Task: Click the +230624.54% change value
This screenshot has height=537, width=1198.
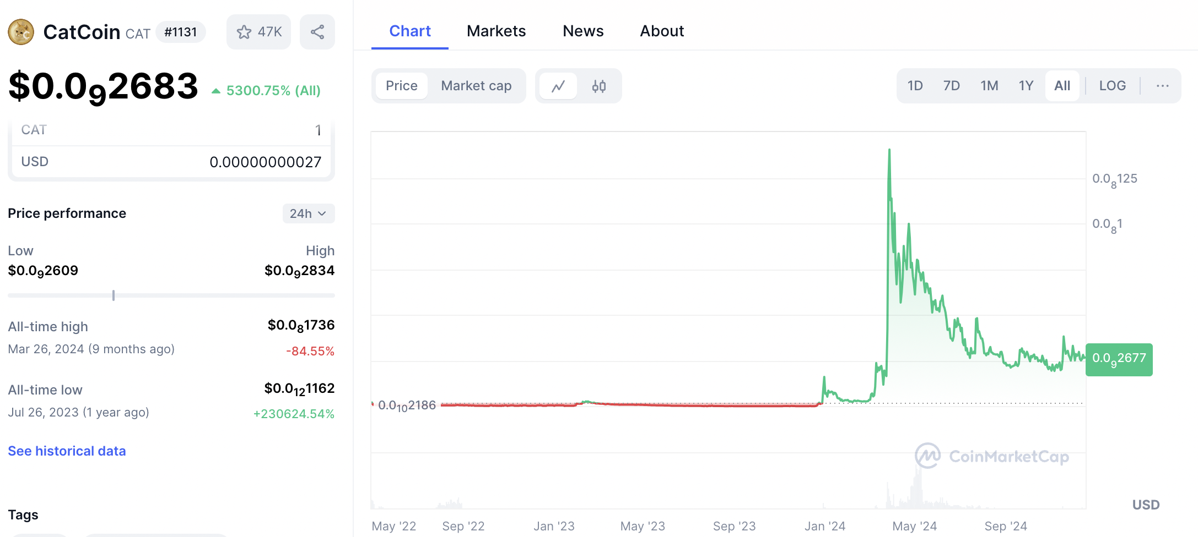Action: pyautogui.click(x=294, y=414)
